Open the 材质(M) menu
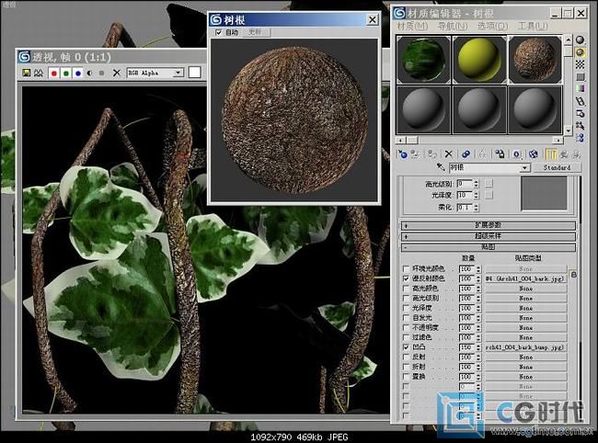This screenshot has width=598, height=443. click(412, 26)
